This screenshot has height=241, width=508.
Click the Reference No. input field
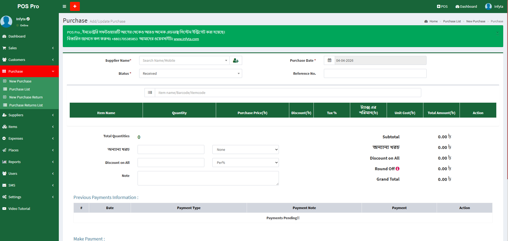pos(375,74)
